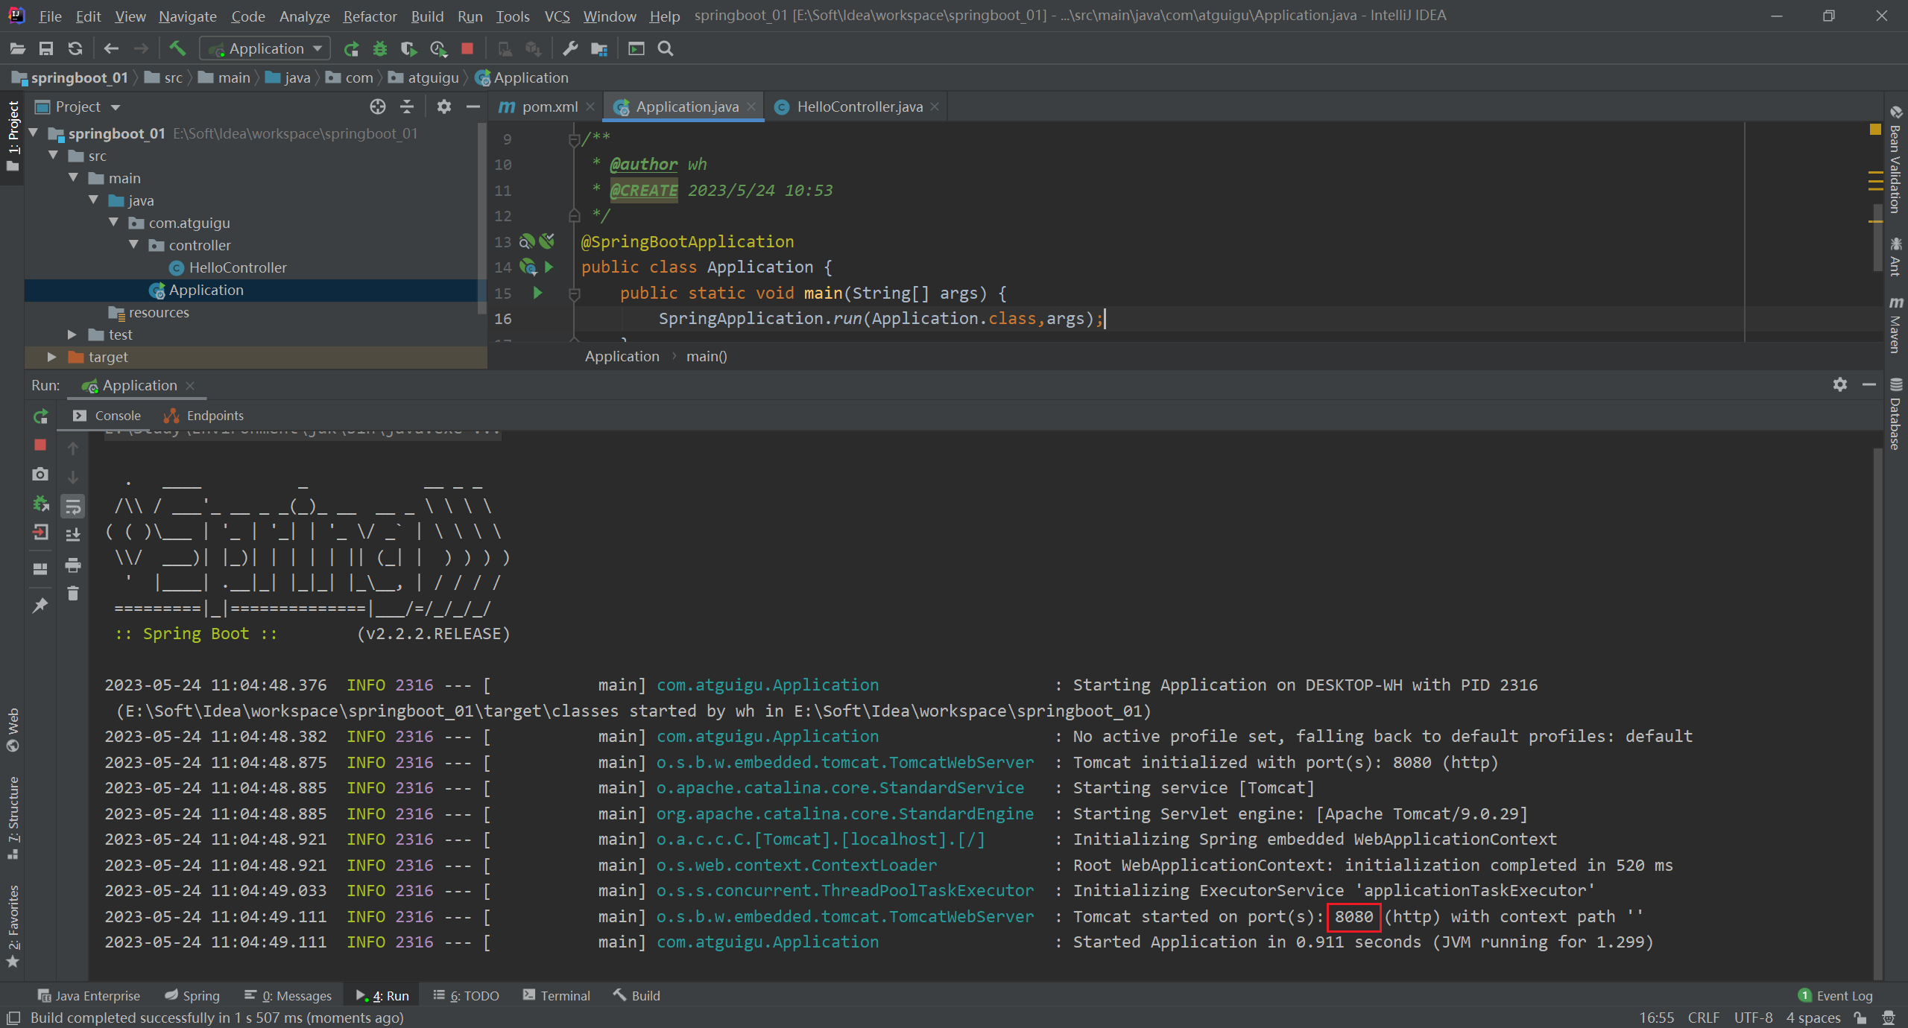1908x1028 pixels.
Task: Click the yellow inspection indicator in editor
Action: coord(1875,130)
